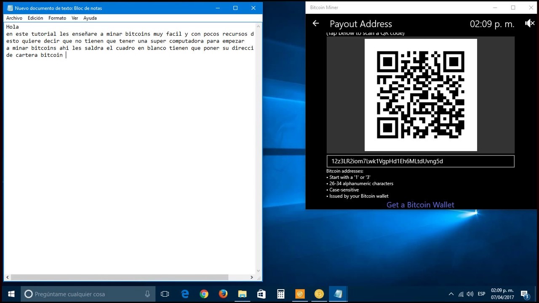The width and height of the screenshot is (539, 303).
Task: Open Task View from the taskbar
Action: (x=165, y=294)
